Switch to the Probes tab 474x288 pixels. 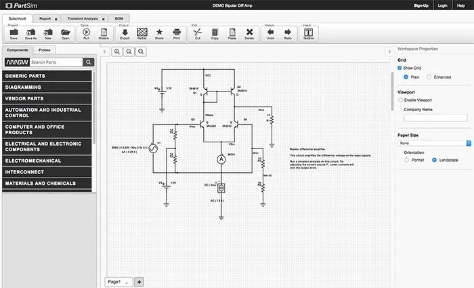43,50
